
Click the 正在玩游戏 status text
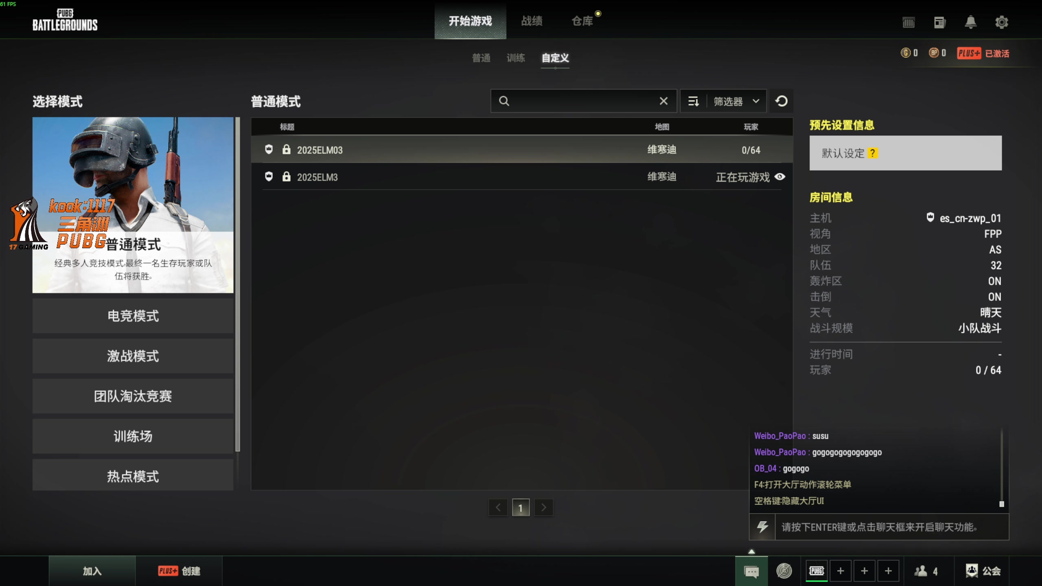[x=743, y=177]
